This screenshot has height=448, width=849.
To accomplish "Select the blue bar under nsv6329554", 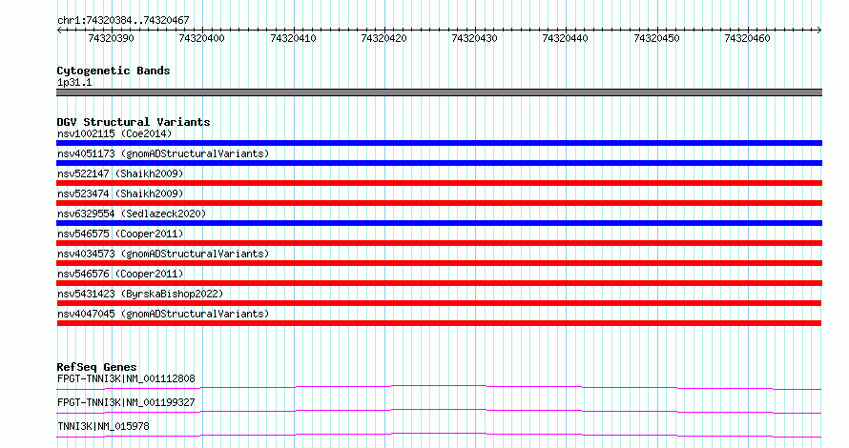I will pos(439,223).
